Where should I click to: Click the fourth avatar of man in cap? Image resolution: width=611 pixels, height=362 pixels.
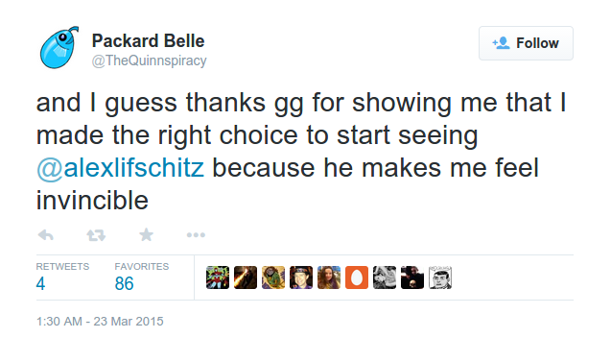[301, 278]
